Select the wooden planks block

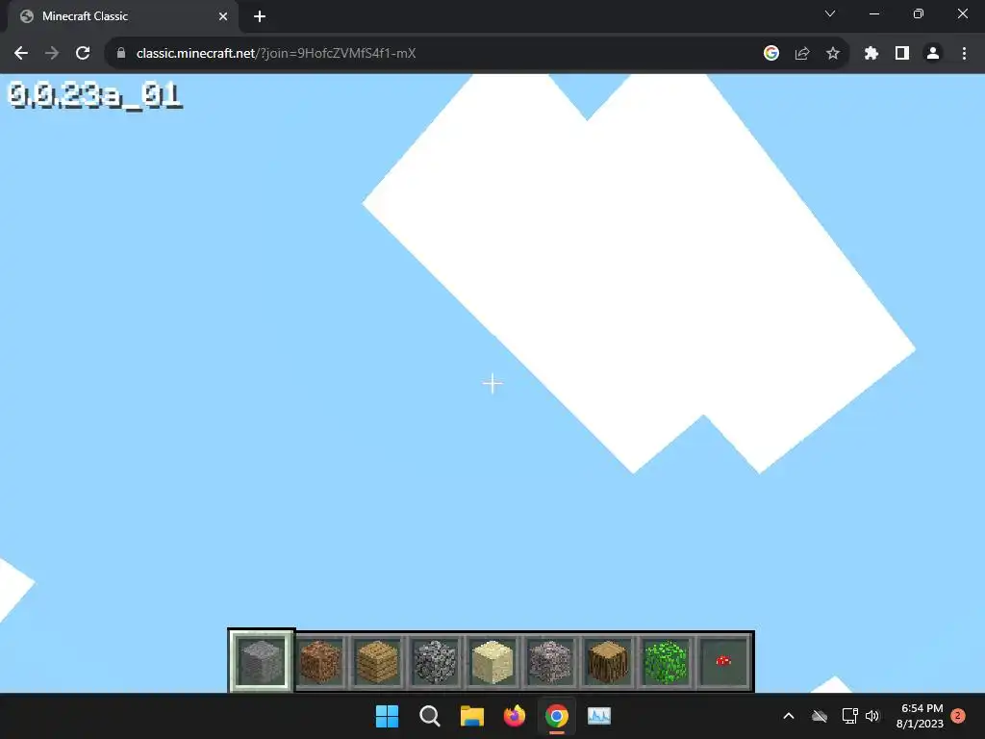pos(377,662)
